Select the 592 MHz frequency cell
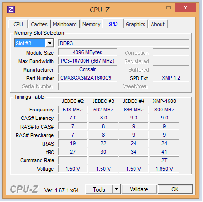The image size is (203, 202). 103,110
